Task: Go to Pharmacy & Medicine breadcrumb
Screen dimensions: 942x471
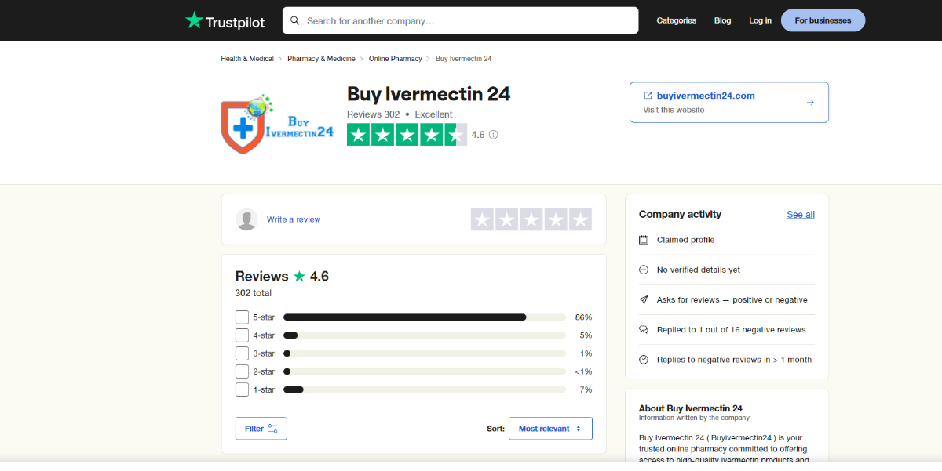Action: [x=321, y=59]
